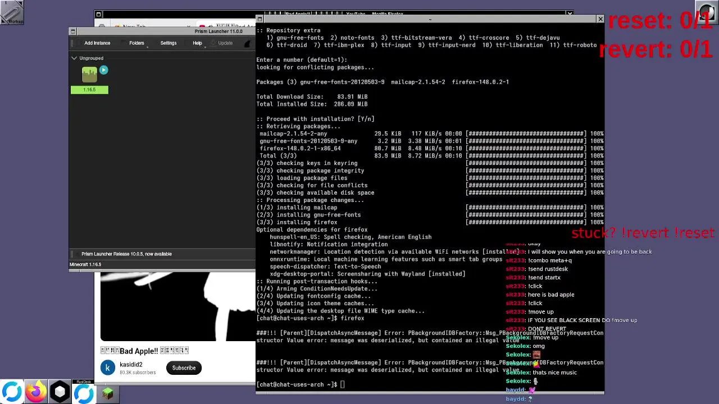Screen dimensions: 719x404
Task: Subscribe to the kasidid2 channel
Action: (184, 368)
